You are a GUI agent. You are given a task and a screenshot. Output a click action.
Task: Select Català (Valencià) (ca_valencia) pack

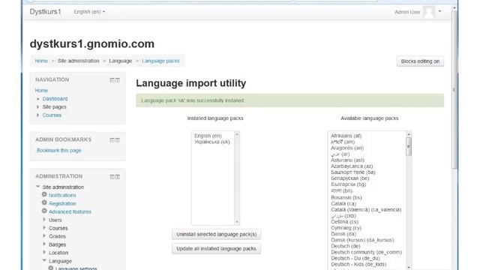pos(366,210)
